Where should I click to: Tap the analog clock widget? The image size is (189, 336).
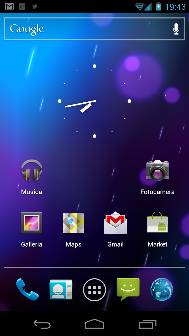click(x=94, y=101)
